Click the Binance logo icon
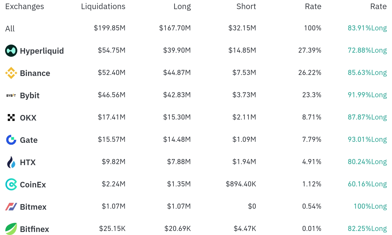This screenshot has height=235, width=392. [11, 73]
